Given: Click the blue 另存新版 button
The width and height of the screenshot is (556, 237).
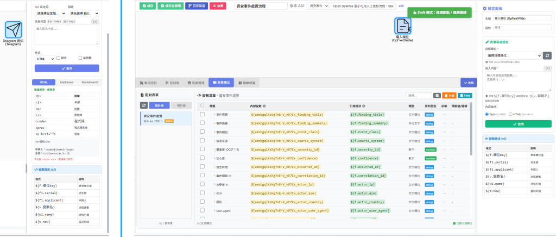Looking at the screenshot, I should [x=197, y=6].
